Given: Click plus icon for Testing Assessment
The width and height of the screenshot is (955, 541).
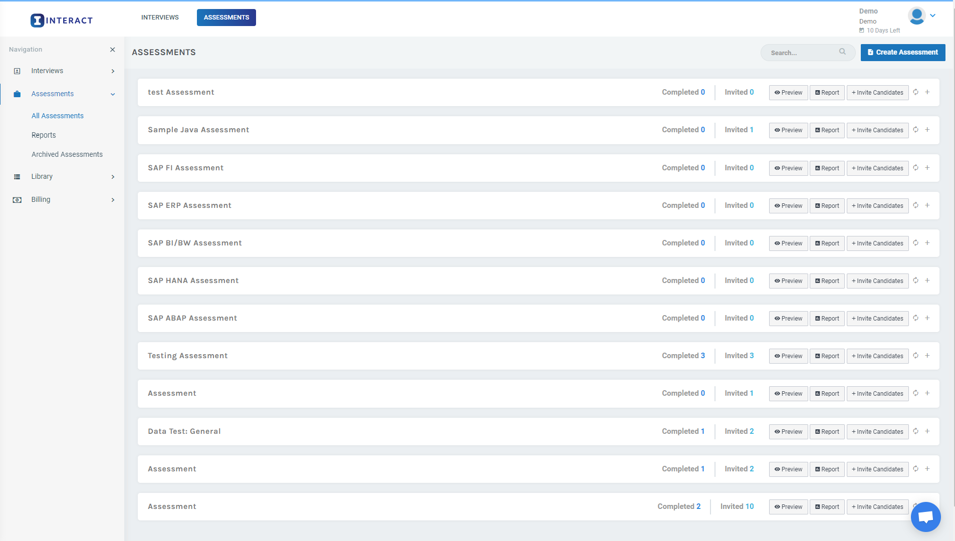Looking at the screenshot, I should pyautogui.click(x=927, y=356).
